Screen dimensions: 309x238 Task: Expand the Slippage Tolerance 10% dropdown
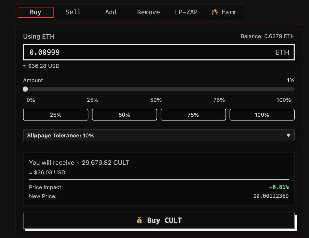159,135
